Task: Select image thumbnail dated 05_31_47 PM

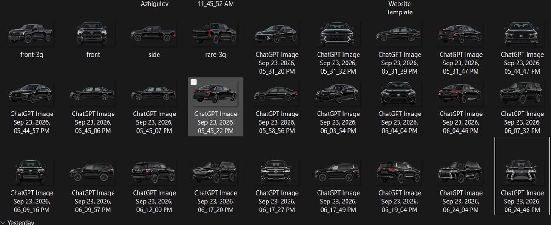Action: pos(460,34)
